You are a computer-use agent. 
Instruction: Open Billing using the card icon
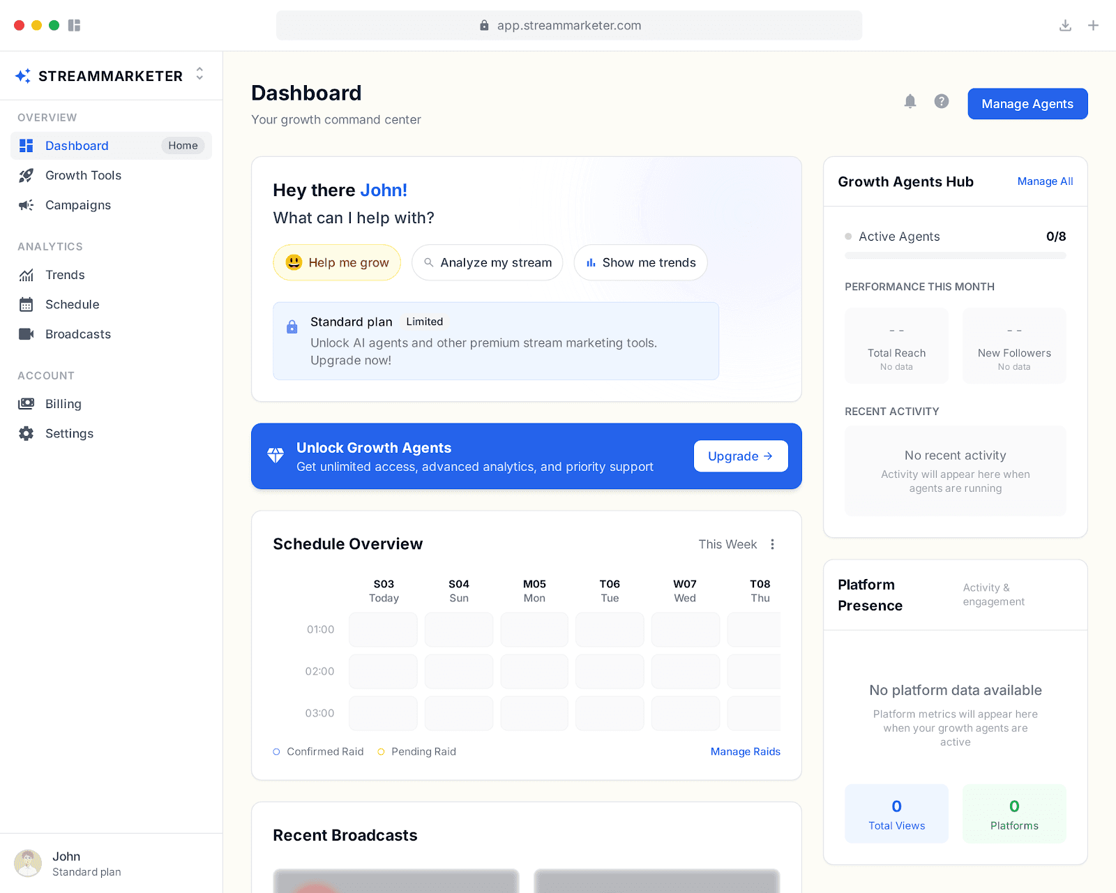coord(26,404)
